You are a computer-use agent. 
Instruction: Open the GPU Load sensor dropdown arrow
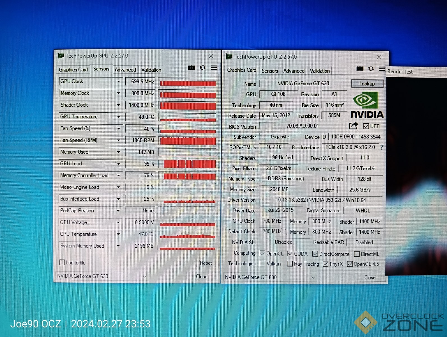tap(119, 164)
